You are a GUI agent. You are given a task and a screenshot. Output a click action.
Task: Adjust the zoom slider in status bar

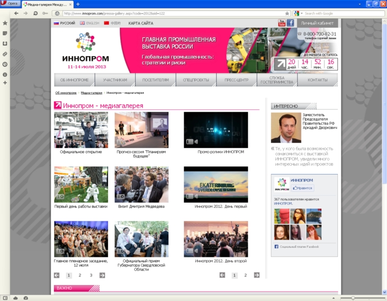353,298
